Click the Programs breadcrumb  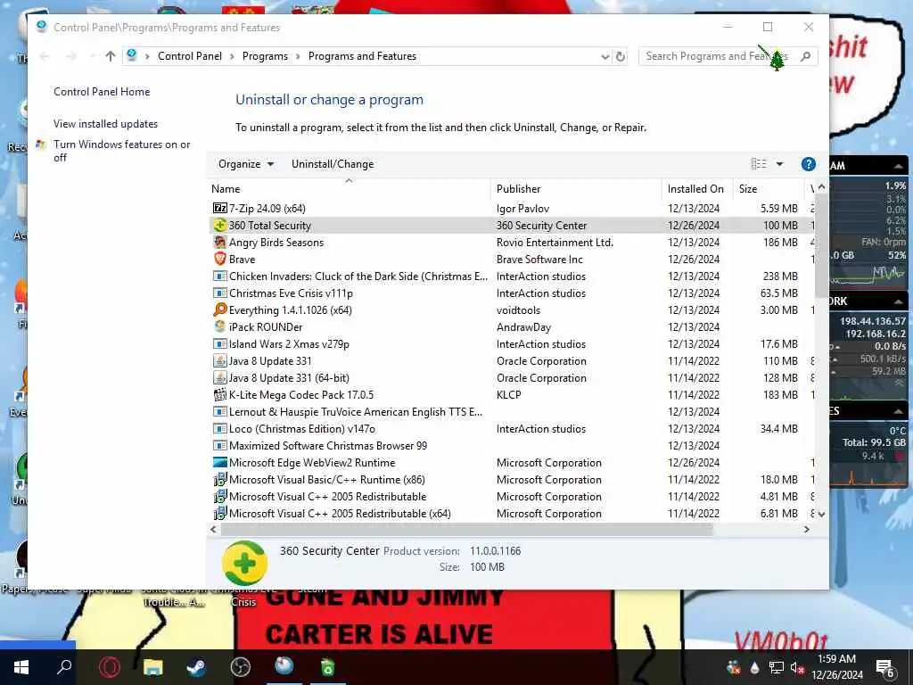[265, 56]
